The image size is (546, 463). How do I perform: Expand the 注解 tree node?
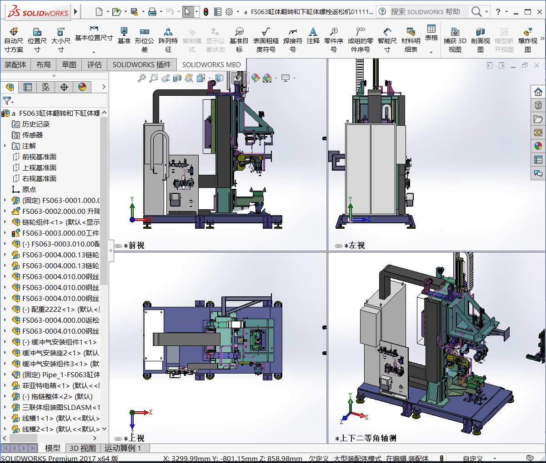tap(5, 146)
